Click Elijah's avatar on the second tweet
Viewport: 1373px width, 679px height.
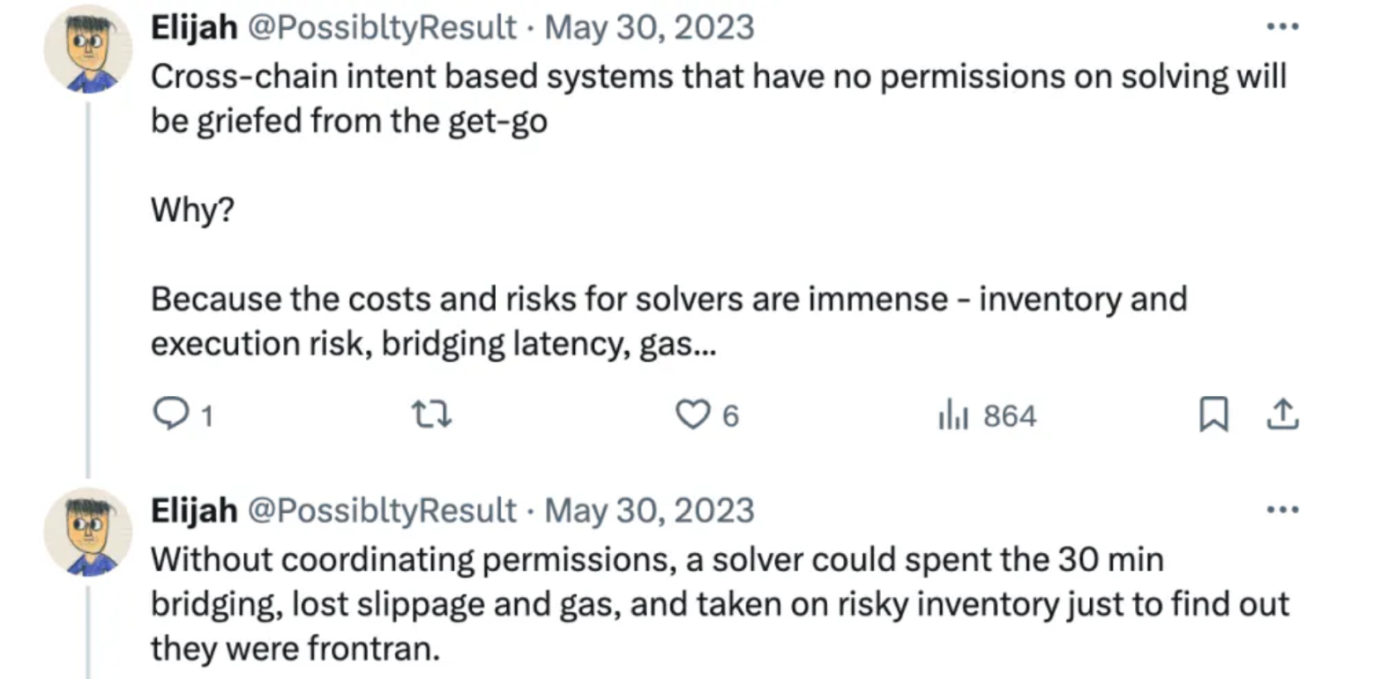click(x=88, y=533)
